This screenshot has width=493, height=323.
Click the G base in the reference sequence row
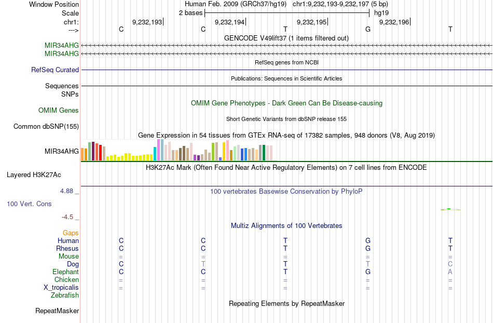coord(368,29)
